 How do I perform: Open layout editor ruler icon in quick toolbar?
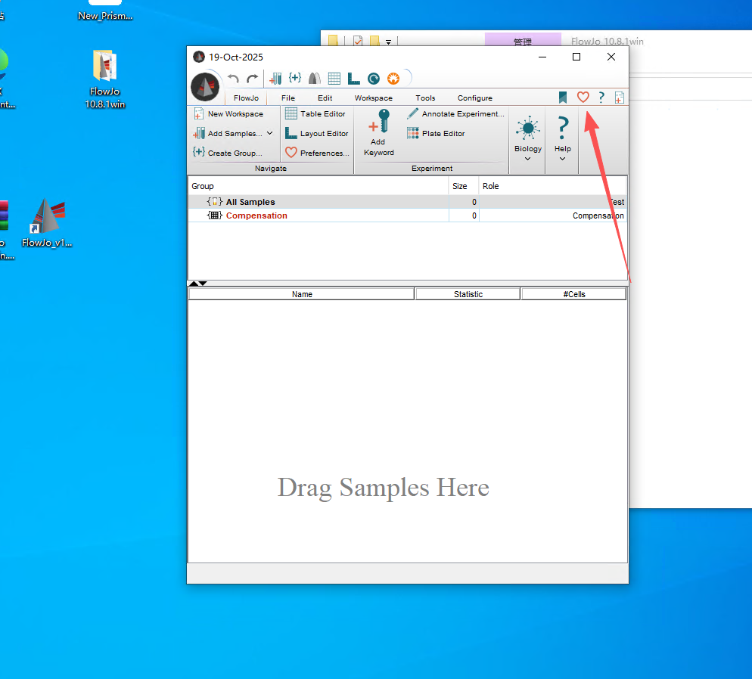(x=353, y=79)
